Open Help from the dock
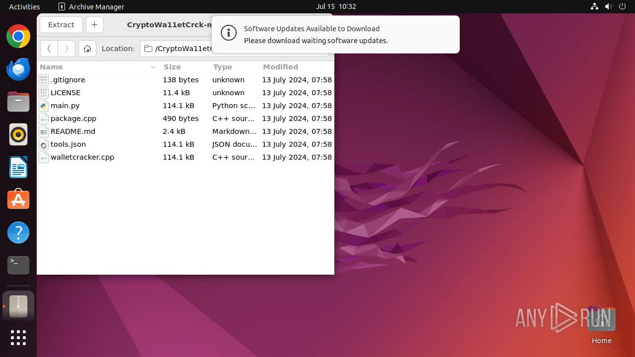 click(18, 233)
